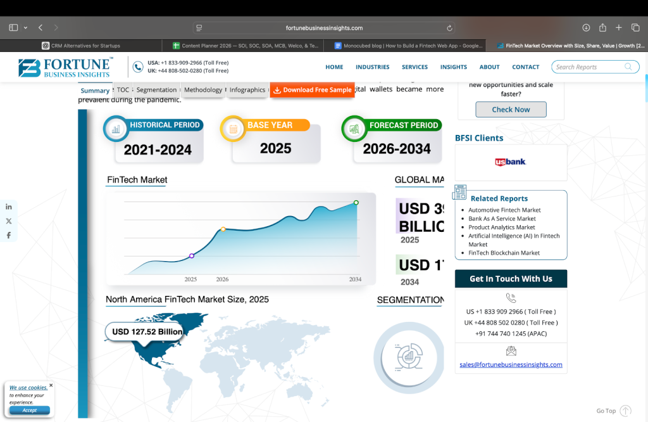This screenshot has width=648, height=422.
Task: Show all tabs via the tab overview icon
Action: (x=635, y=27)
